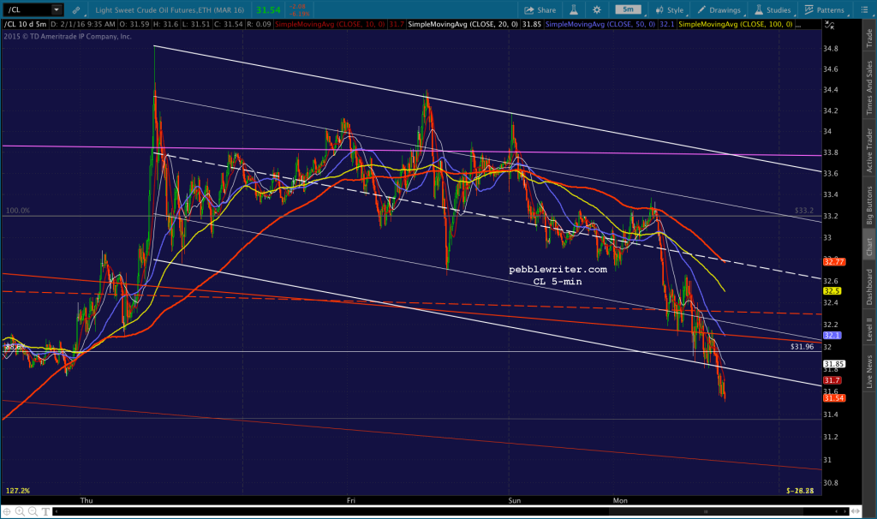The width and height of the screenshot is (877, 519).
Task: Click the 127.2% Fibonacci label
Action: [18, 491]
